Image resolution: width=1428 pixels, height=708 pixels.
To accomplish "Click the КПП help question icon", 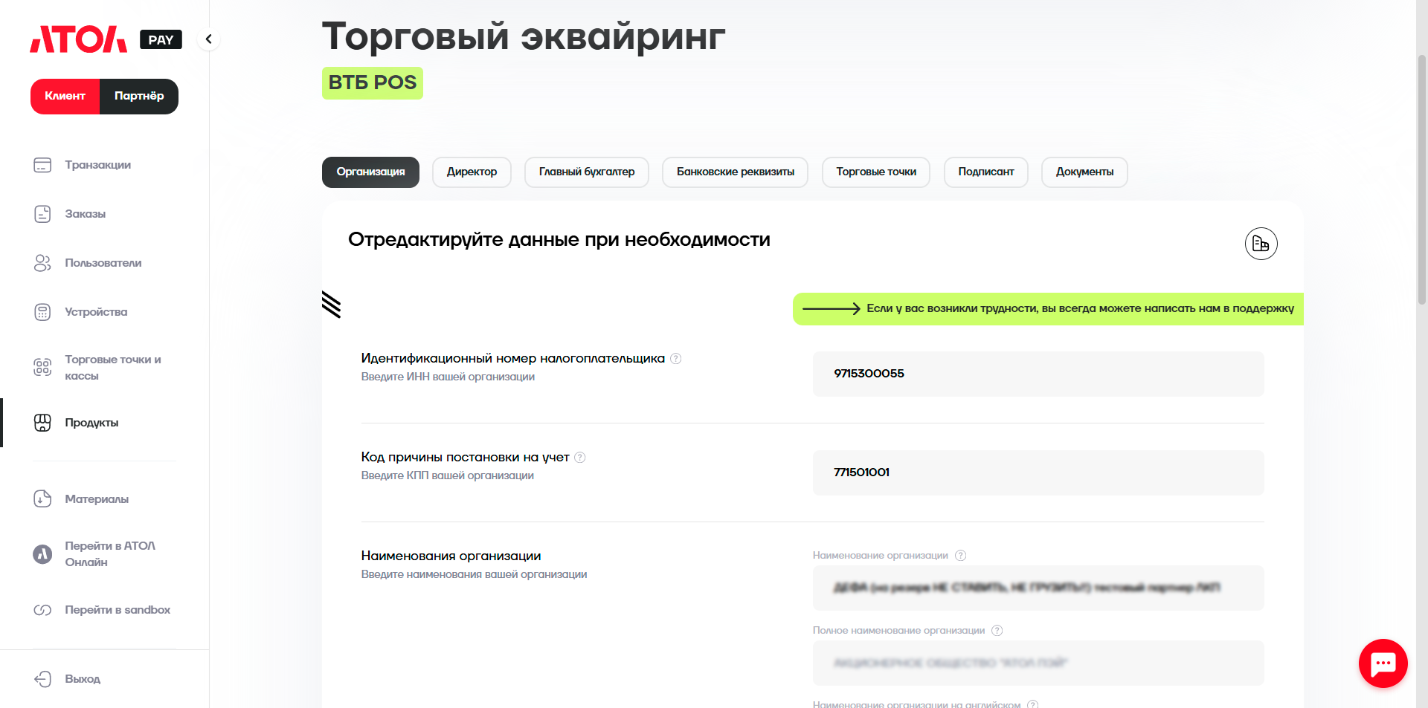I will (580, 457).
